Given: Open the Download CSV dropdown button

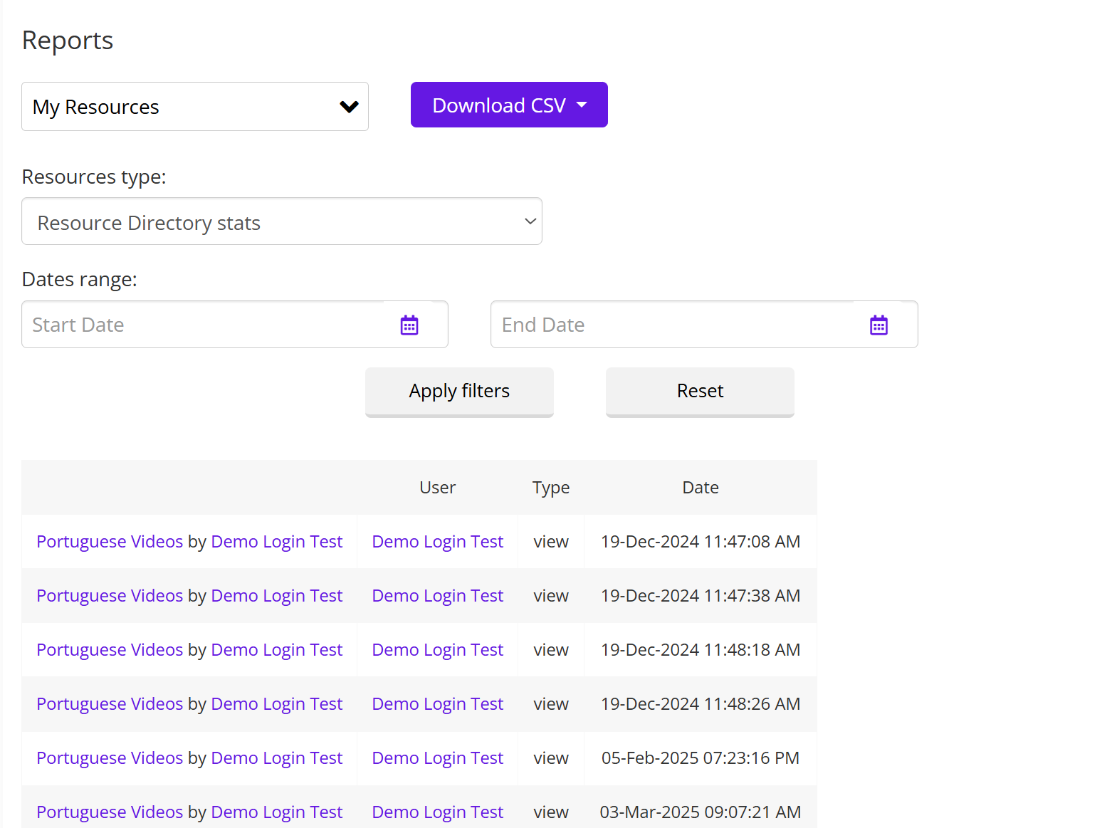Looking at the screenshot, I should (x=509, y=105).
